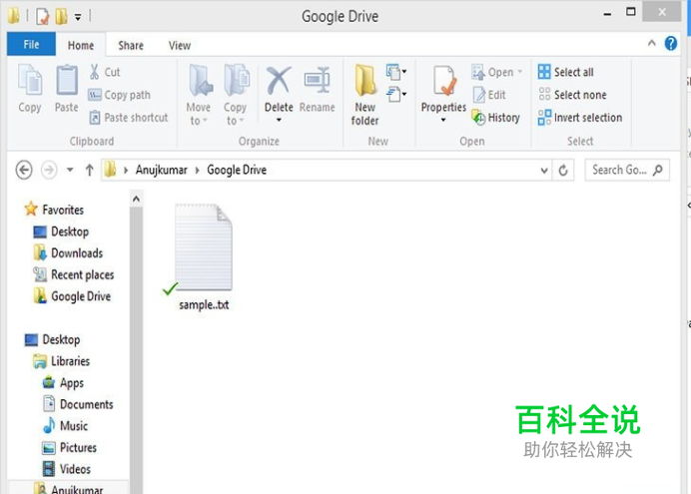Open the Videos library
Viewport: 691px width, 494px height.
click(66, 469)
